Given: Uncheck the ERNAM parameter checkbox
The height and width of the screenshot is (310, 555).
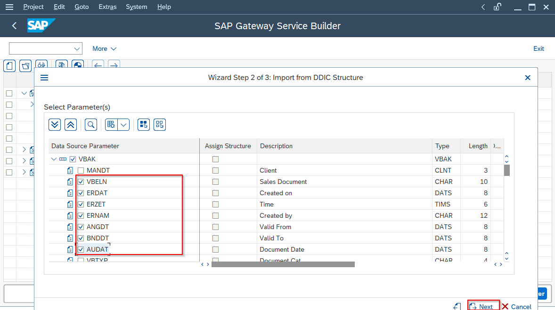Looking at the screenshot, I should (81, 215).
